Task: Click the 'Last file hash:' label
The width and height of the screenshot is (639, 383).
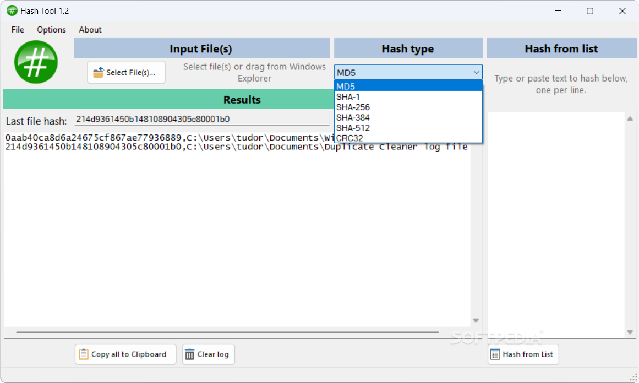Action: tap(36, 121)
